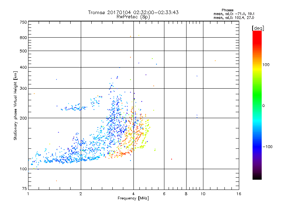281x211 pixels.
Task: Click the [deg] colorbar unit label
Action: pyautogui.click(x=258, y=28)
